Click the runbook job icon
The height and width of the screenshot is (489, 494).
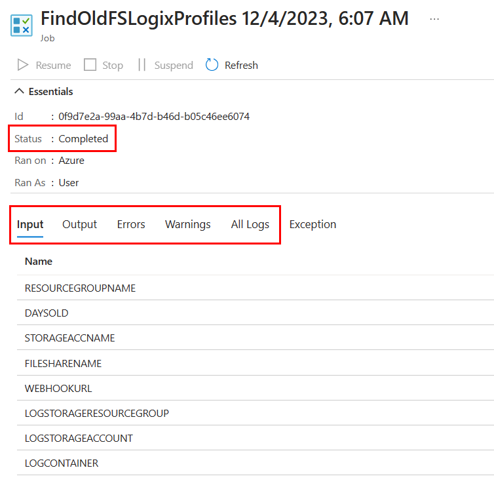pyautogui.click(x=22, y=26)
